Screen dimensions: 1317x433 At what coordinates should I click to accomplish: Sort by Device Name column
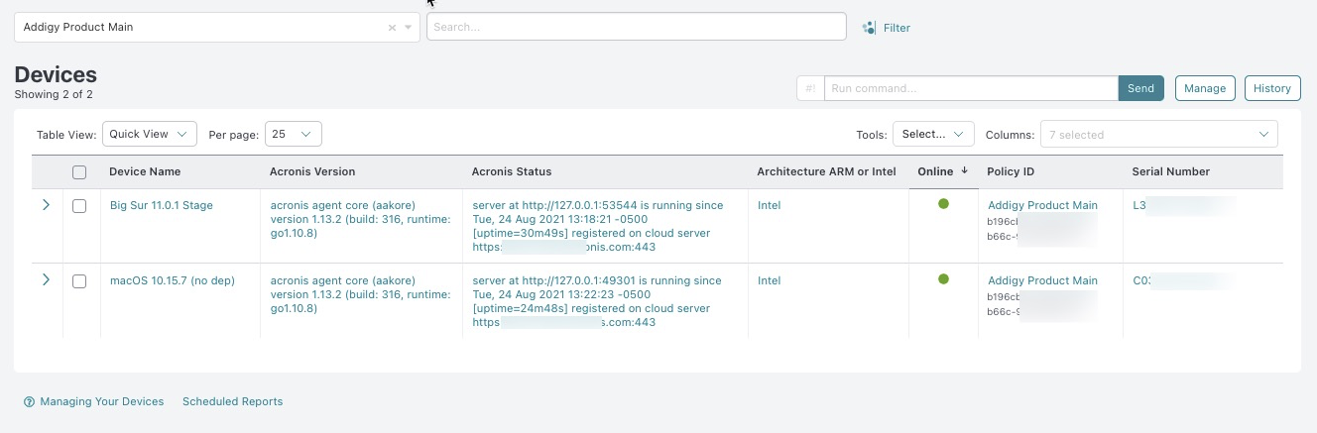pos(145,171)
